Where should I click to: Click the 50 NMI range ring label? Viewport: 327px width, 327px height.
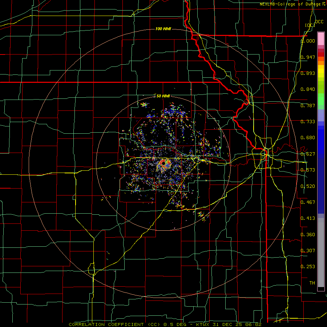coord(163,96)
